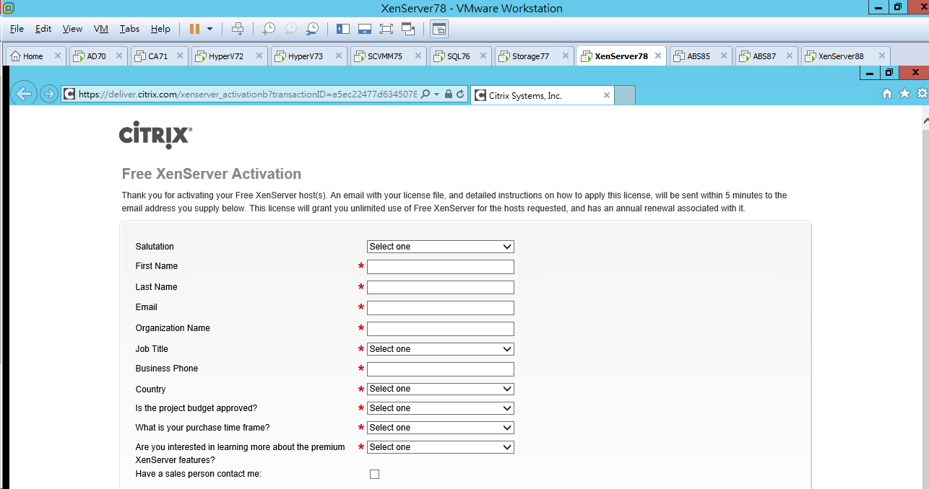This screenshot has width=929, height=489.
Task: Open the Country dropdown
Action: 441,389
